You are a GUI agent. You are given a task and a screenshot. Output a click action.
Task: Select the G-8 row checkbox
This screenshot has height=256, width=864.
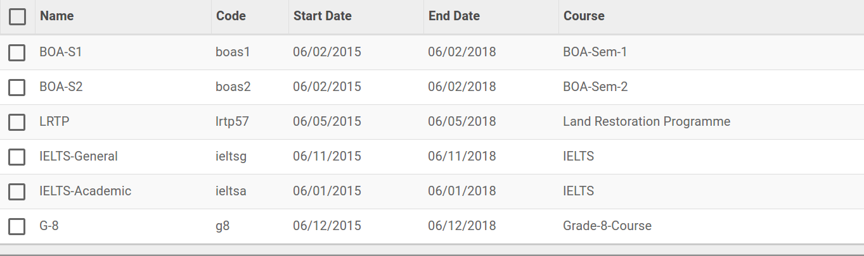pos(17,226)
